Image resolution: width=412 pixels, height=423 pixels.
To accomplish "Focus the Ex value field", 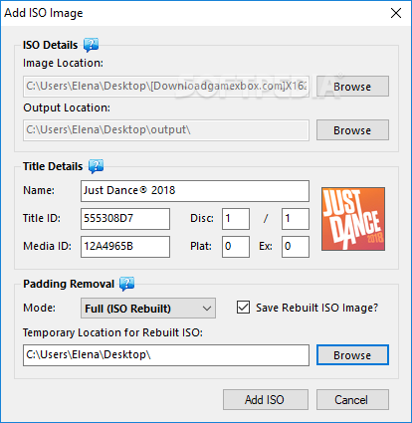I will pos(296,247).
